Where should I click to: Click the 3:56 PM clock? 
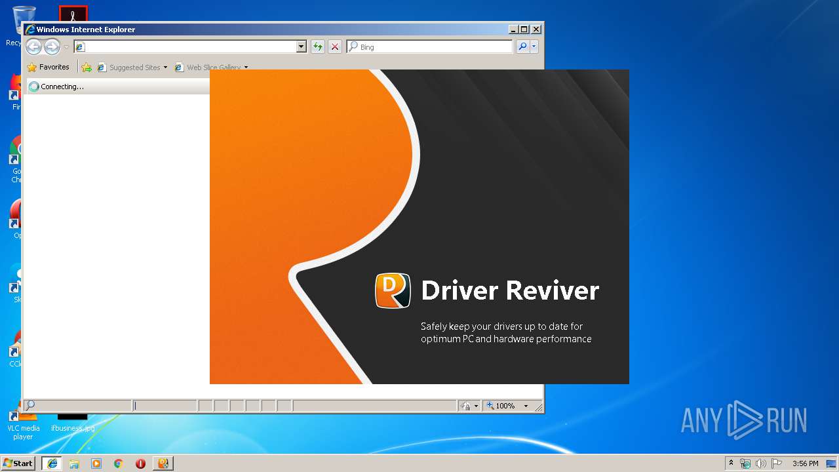point(805,463)
